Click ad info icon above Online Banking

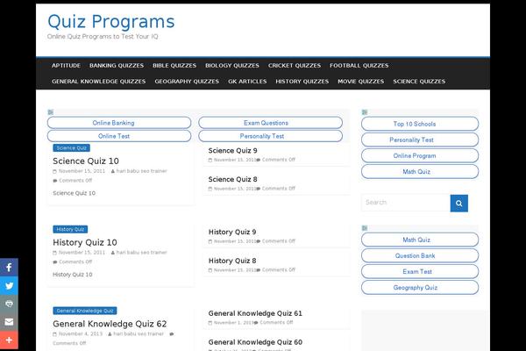coord(51,112)
